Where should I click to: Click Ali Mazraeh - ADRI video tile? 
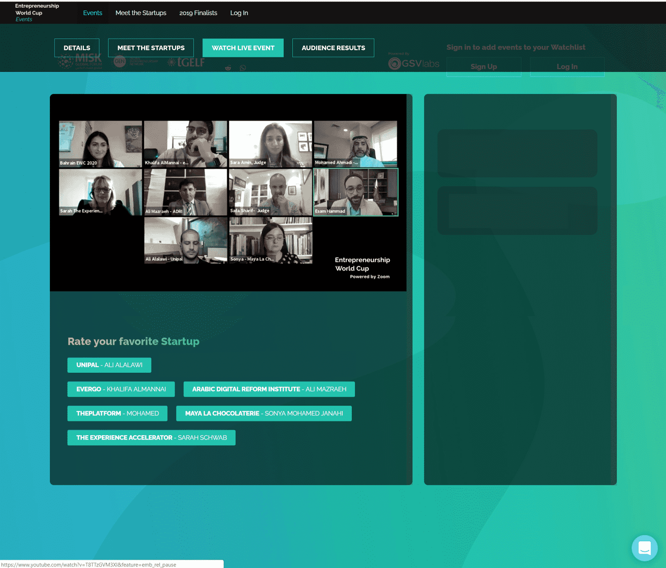(186, 192)
